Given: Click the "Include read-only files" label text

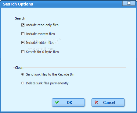Looking at the screenshot, I should tap(42, 25).
